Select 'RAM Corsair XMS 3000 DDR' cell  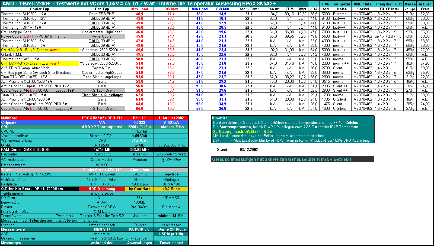point(40,150)
